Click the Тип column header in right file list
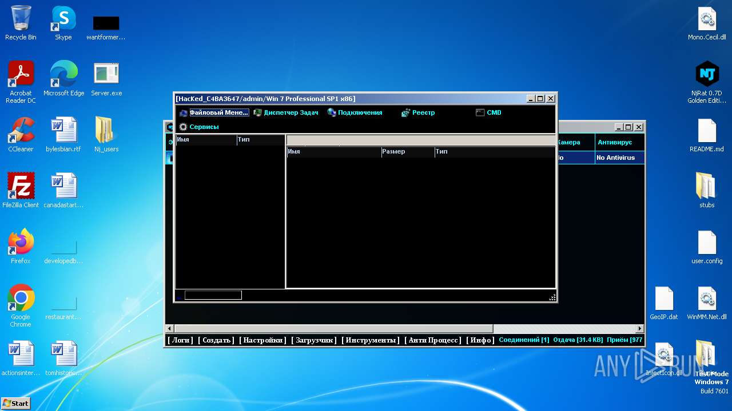The image size is (732, 411). pyautogui.click(x=495, y=152)
